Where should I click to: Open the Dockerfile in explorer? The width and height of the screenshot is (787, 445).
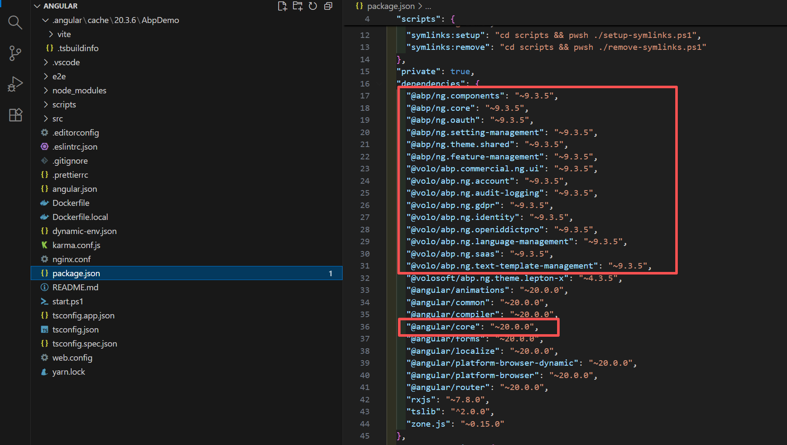70,203
